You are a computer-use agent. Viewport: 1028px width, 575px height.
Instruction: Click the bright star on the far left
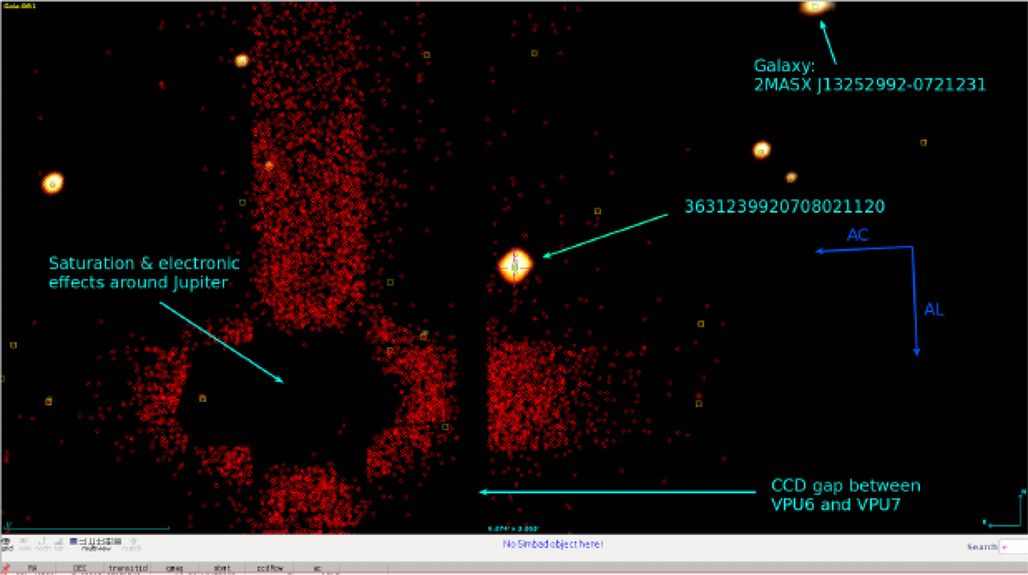coord(52,183)
